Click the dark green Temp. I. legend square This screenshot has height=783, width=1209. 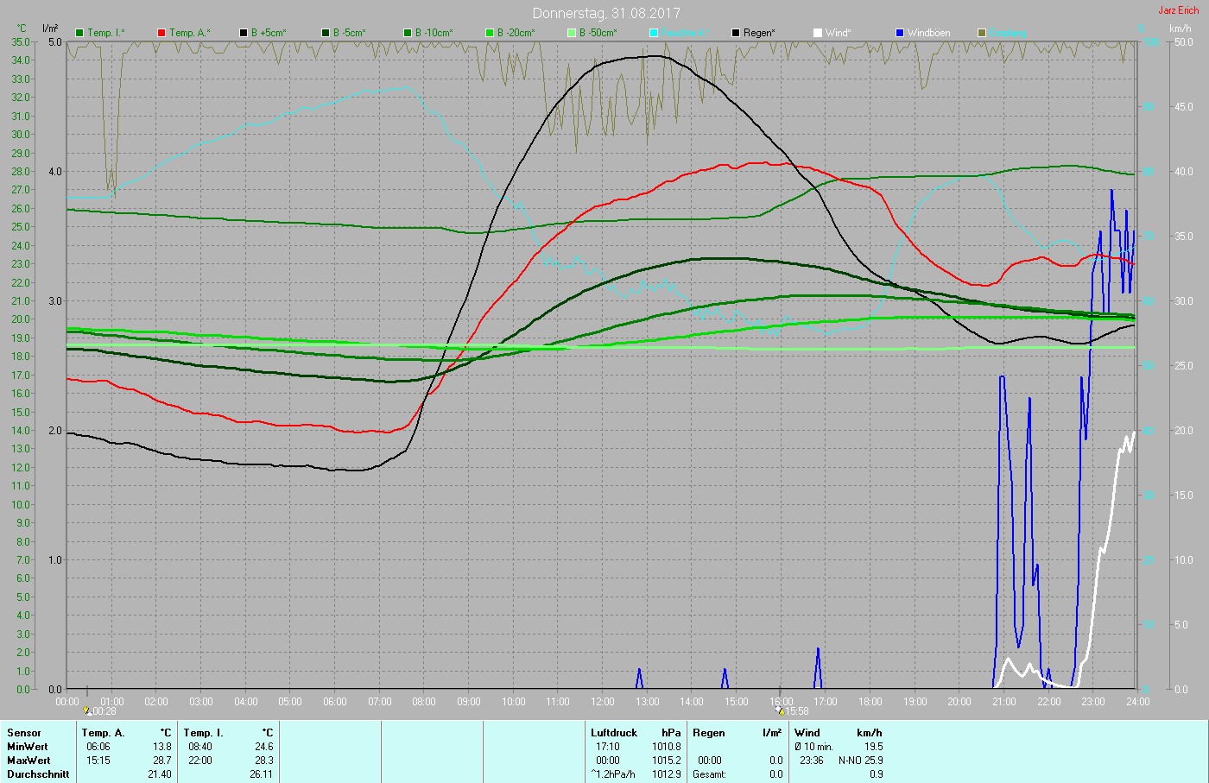click(80, 33)
